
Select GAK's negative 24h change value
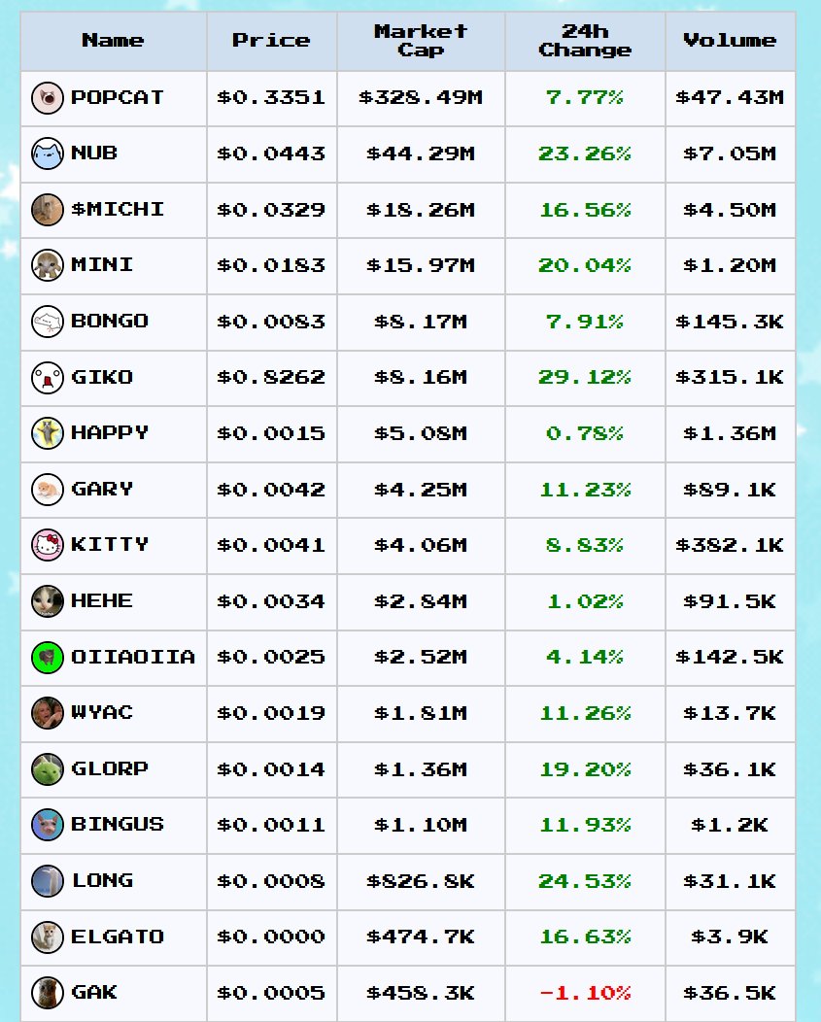click(x=585, y=993)
